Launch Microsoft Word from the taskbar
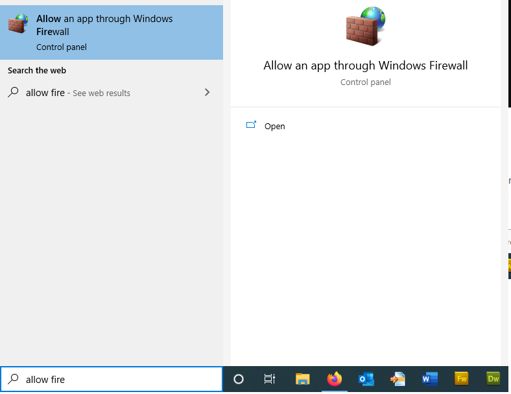Viewport: 511px width, 394px height. coord(429,379)
